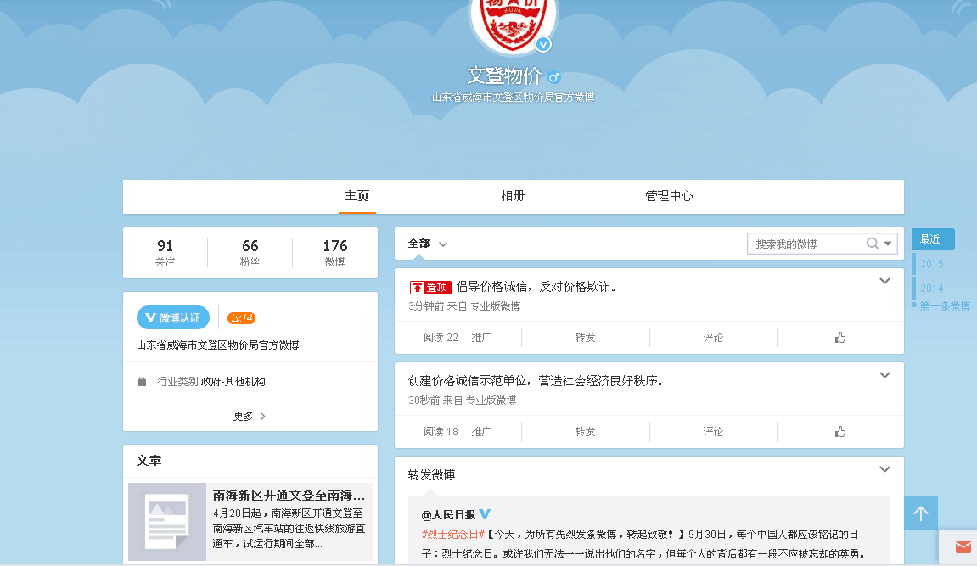The height and width of the screenshot is (566, 977).
Task: Click the like icon on the pinned post
Action: pos(840,338)
